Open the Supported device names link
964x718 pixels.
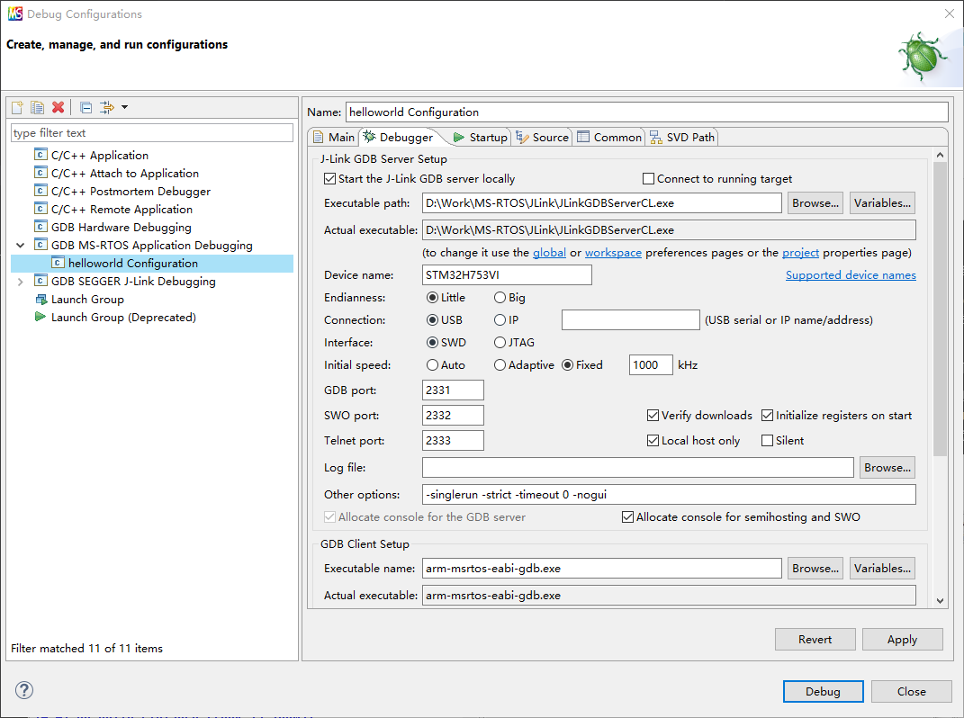pyautogui.click(x=851, y=274)
